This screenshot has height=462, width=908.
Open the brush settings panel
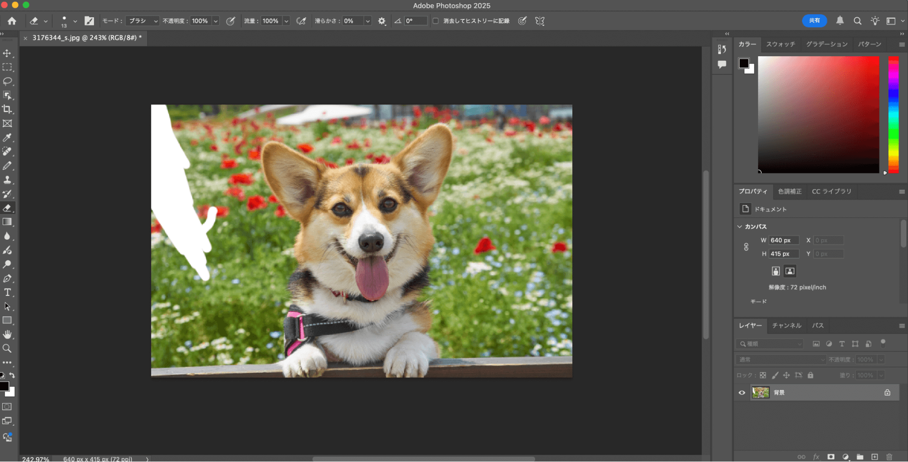coord(89,21)
